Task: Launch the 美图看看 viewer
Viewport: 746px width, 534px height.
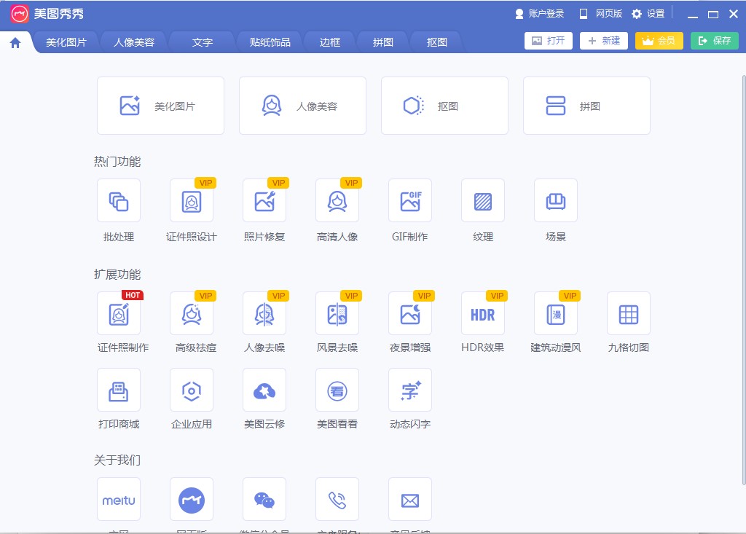Action: pos(337,390)
